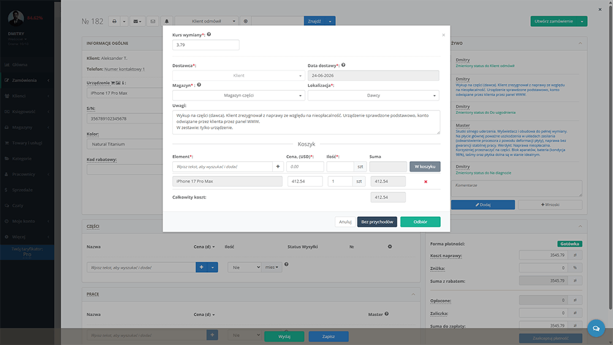Viewport: 613px width, 345px height.
Task: Click 'Utwórz zamówienie' button
Action: 554,21
